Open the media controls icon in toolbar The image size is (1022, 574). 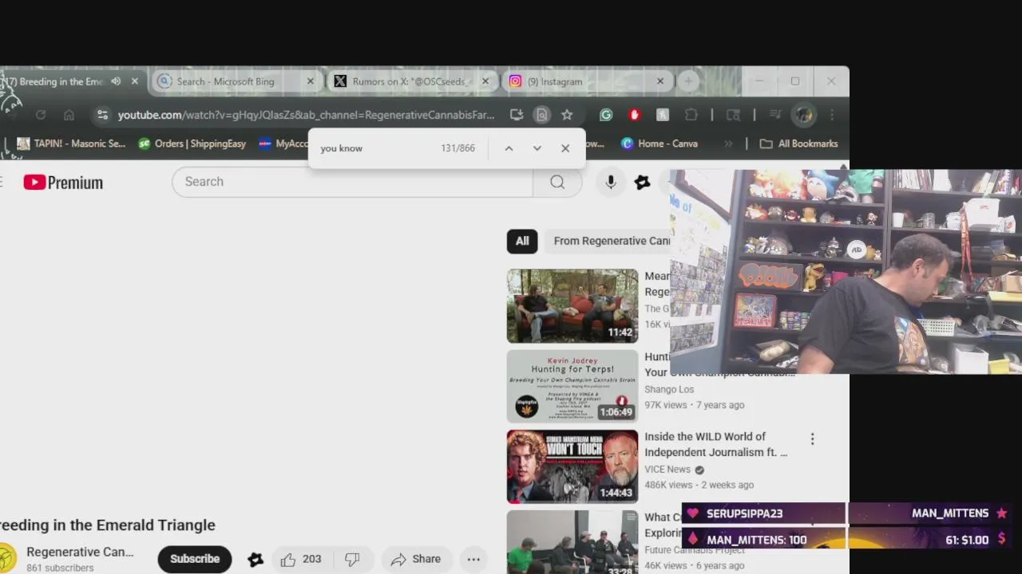[774, 115]
